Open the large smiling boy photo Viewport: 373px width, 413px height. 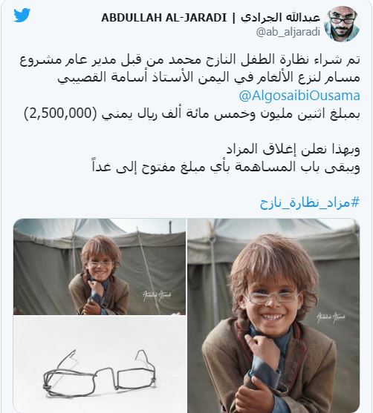click(x=273, y=316)
